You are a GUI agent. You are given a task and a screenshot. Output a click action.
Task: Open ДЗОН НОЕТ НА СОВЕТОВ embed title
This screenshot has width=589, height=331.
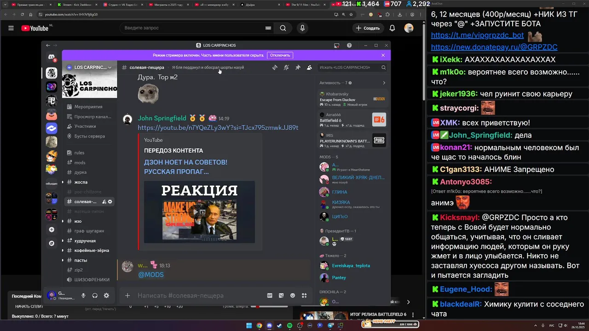[185, 167]
